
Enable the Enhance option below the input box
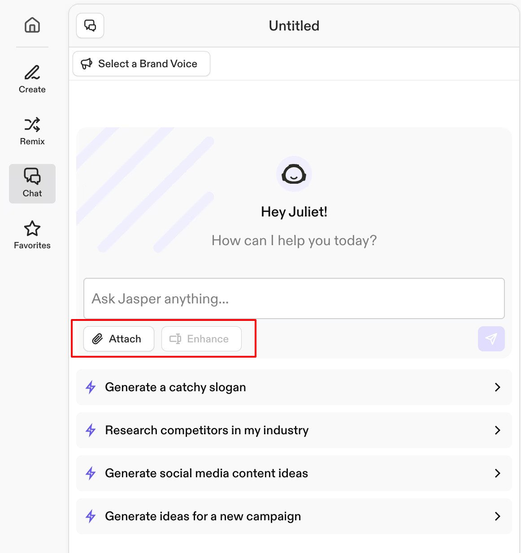coord(201,339)
